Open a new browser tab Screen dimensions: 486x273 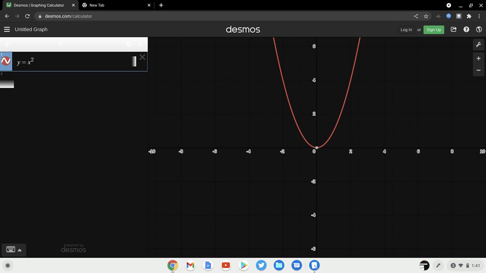point(161,5)
